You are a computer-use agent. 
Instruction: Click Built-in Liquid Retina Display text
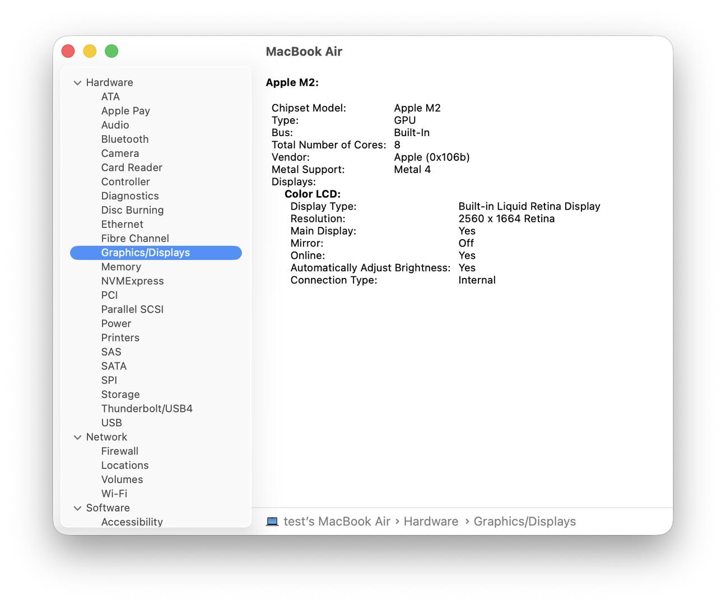point(529,207)
